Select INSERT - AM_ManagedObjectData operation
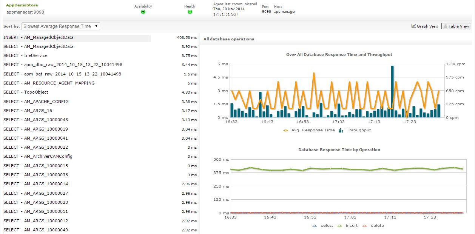Image resolution: width=475 pixels, height=234 pixels. coord(39,37)
